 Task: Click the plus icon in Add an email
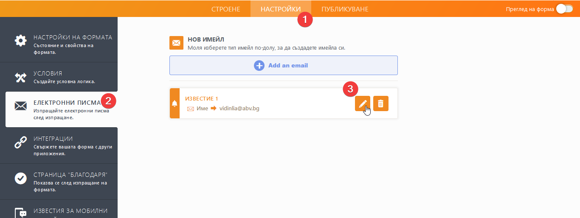point(259,66)
